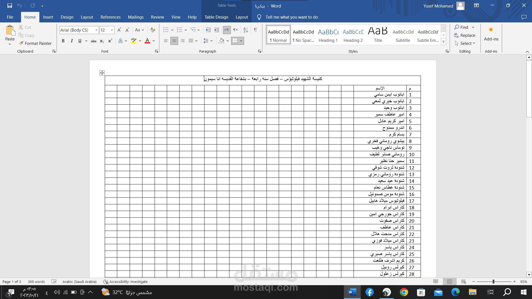The width and height of the screenshot is (532, 299).
Task: Click the Save icon in title bar
Action: 10,6
